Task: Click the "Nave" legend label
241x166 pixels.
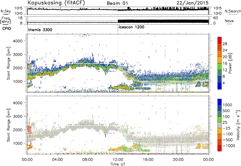Action: point(229,21)
